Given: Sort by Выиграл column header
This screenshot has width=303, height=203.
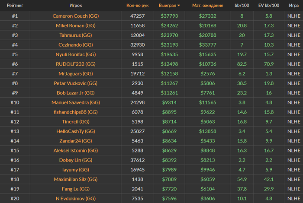Looking at the screenshot, I should (168, 5).
